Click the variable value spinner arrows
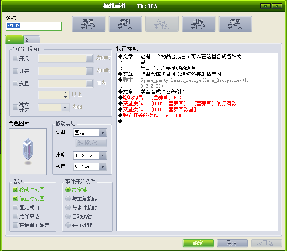This screenshot has height=251, width=287. click(66, 95)
